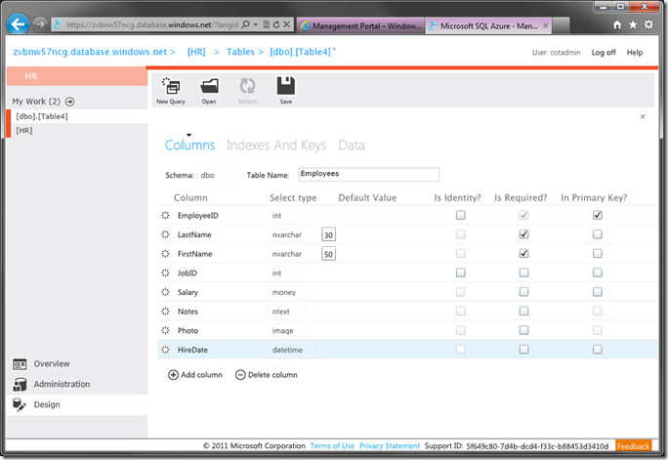
Task: Check Is Required for JobID
Action: click(x=524, y=272)
